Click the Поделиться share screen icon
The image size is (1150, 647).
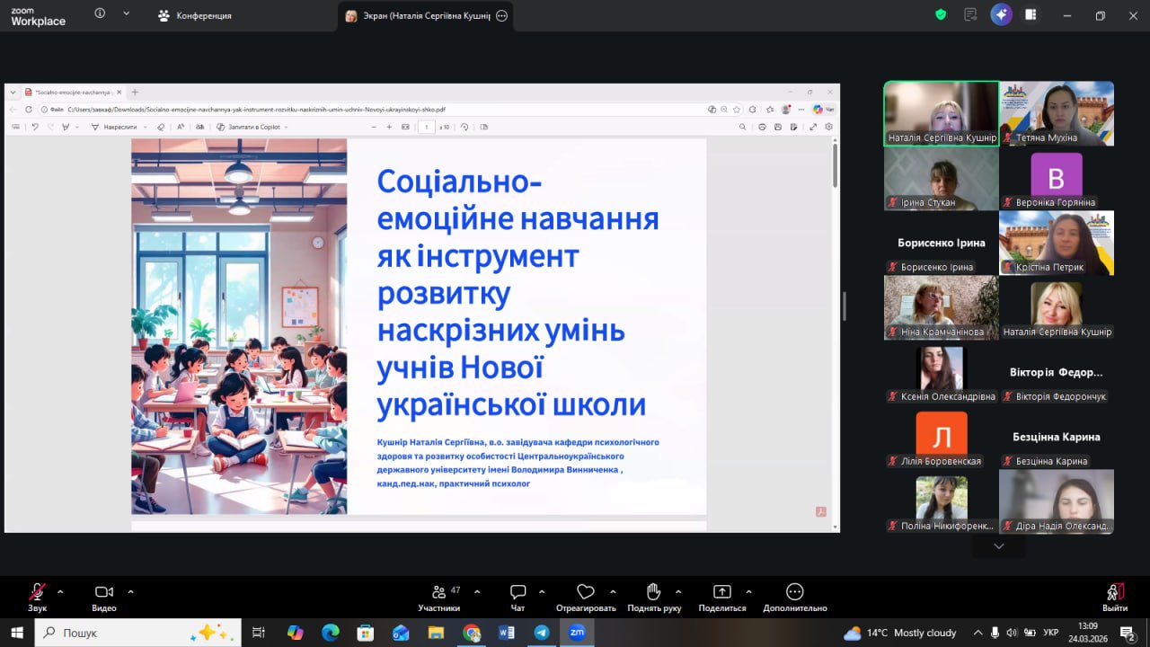point(721,593)
